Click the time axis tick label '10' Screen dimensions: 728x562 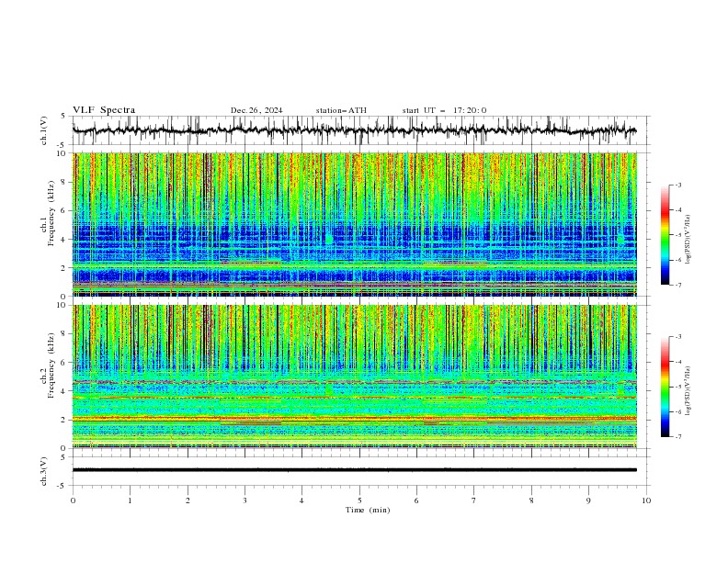coord(646,500)
